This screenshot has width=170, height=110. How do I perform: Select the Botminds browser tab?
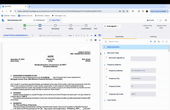point(14,6)
